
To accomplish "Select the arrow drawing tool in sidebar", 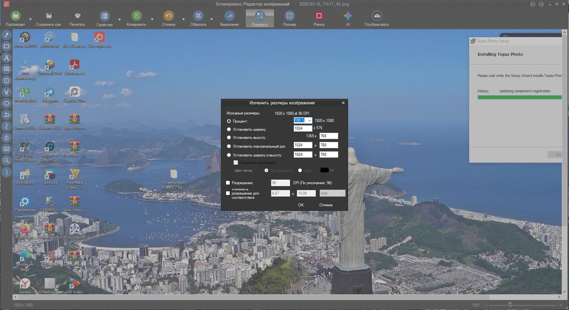I will (x=6, y=35).
